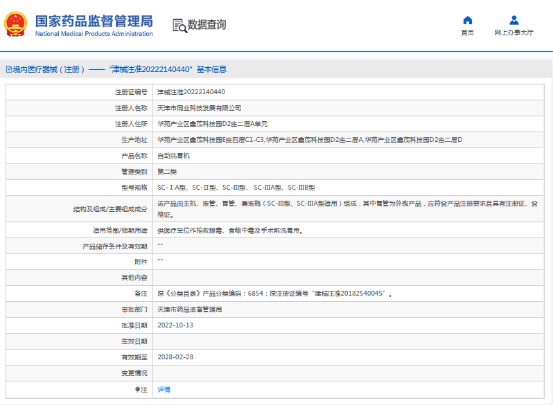This screenshot has height=405, width=553.
Task: Click the data query magnifier icon
Action: click(x=179, y=26)
